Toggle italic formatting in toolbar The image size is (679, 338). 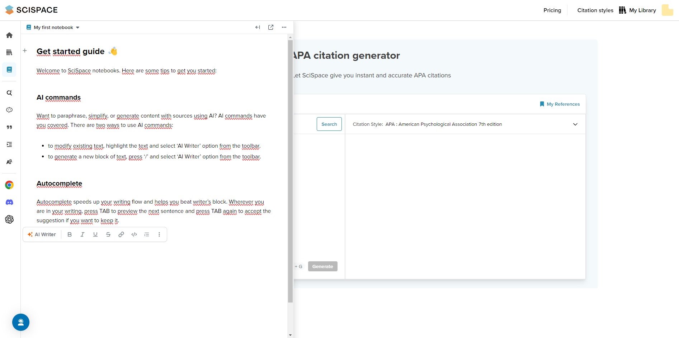point(82,234)
